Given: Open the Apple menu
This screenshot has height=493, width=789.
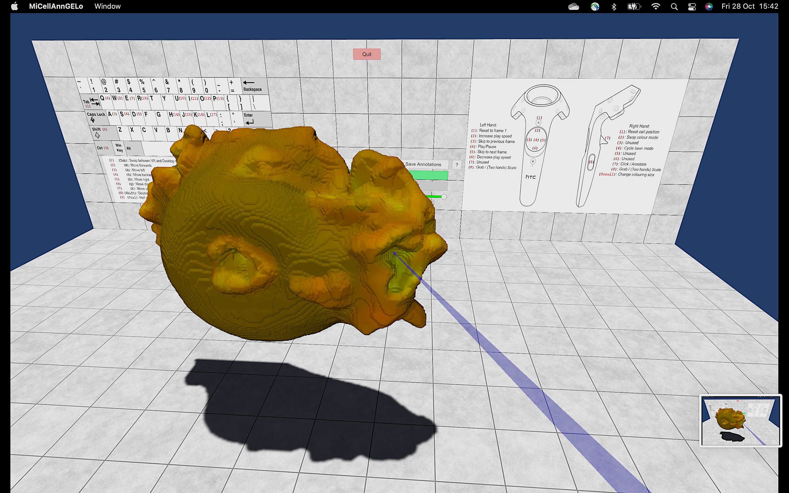Looking at the screenshot, I should tap(14, 6).
